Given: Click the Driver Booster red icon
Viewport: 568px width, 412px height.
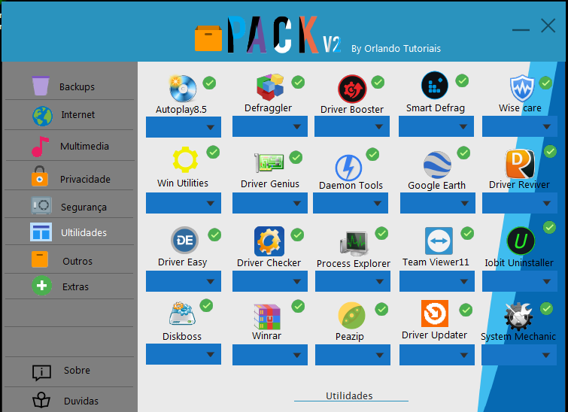Looking at the screenshot, I should pyautogui.click(x=352, y=89).
